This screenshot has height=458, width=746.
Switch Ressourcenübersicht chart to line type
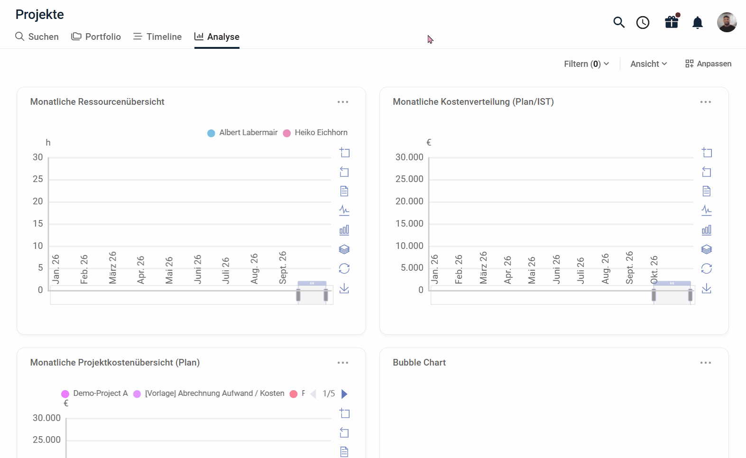click(x=344, y=210)
